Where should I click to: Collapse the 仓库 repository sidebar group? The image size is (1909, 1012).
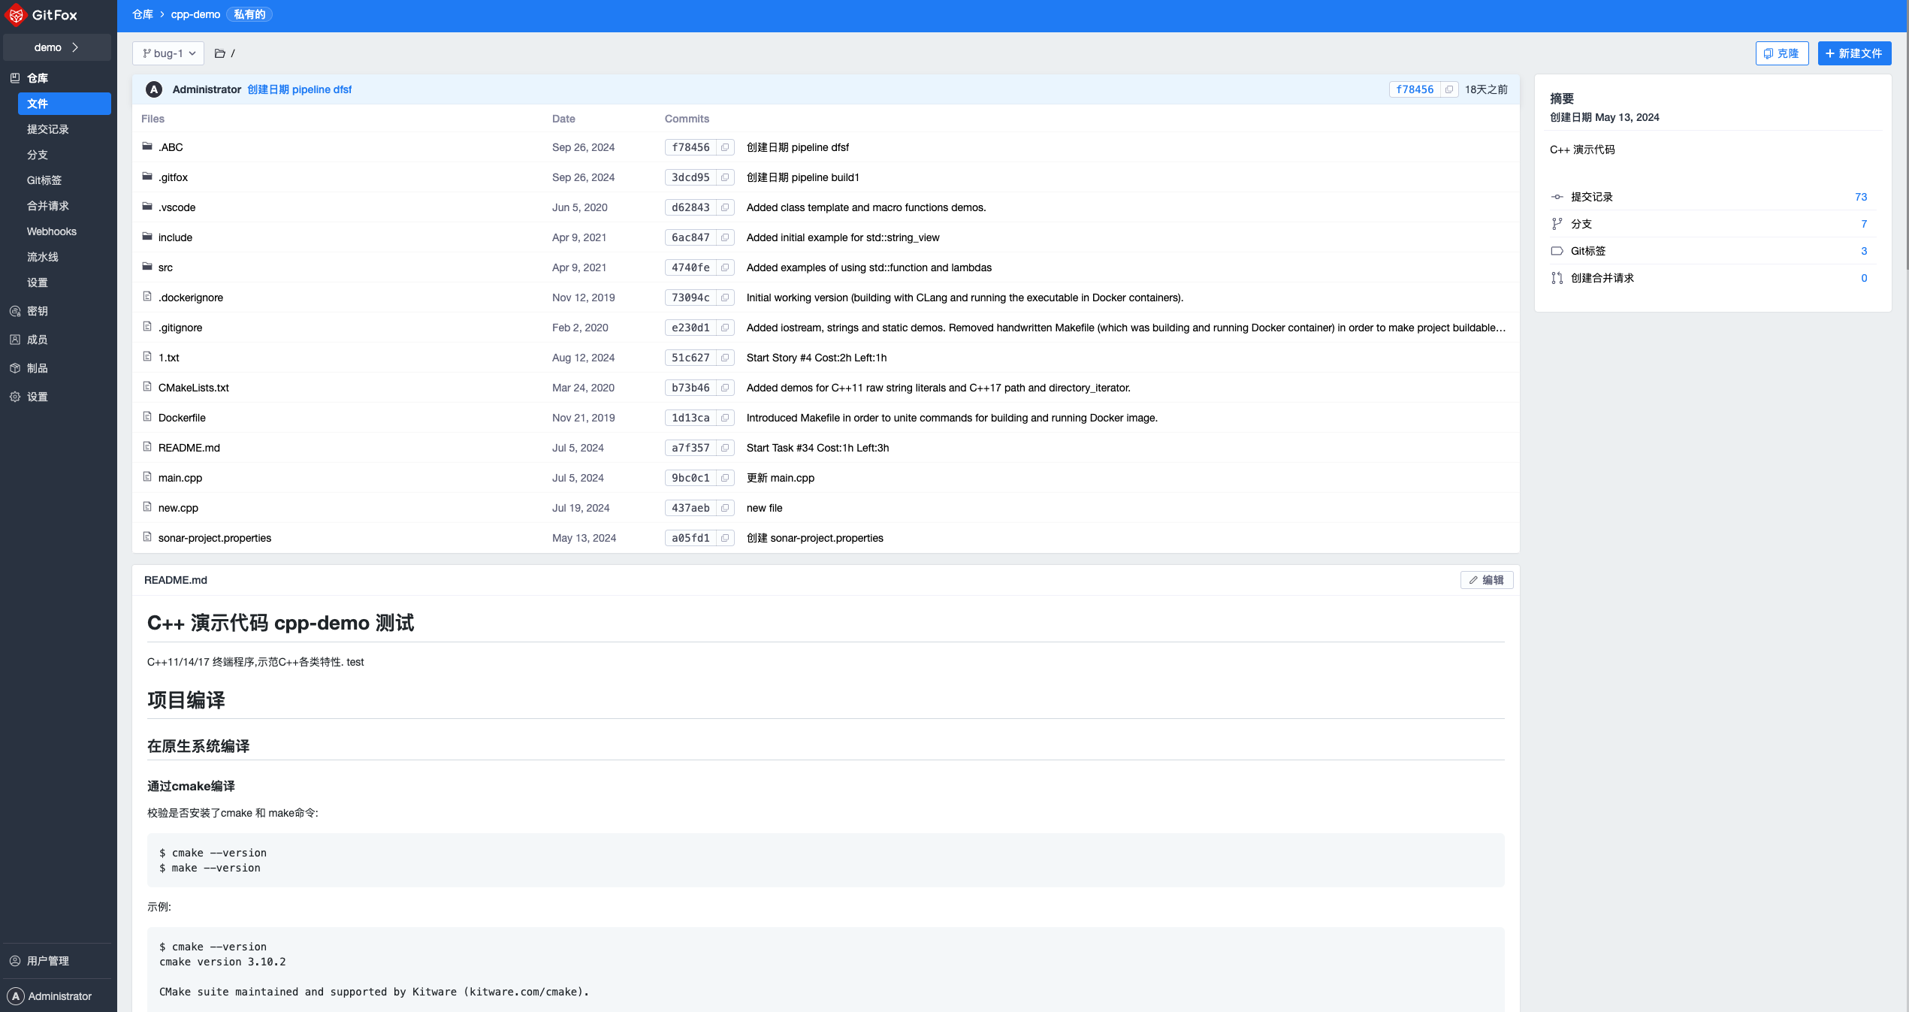click(38, 78)
